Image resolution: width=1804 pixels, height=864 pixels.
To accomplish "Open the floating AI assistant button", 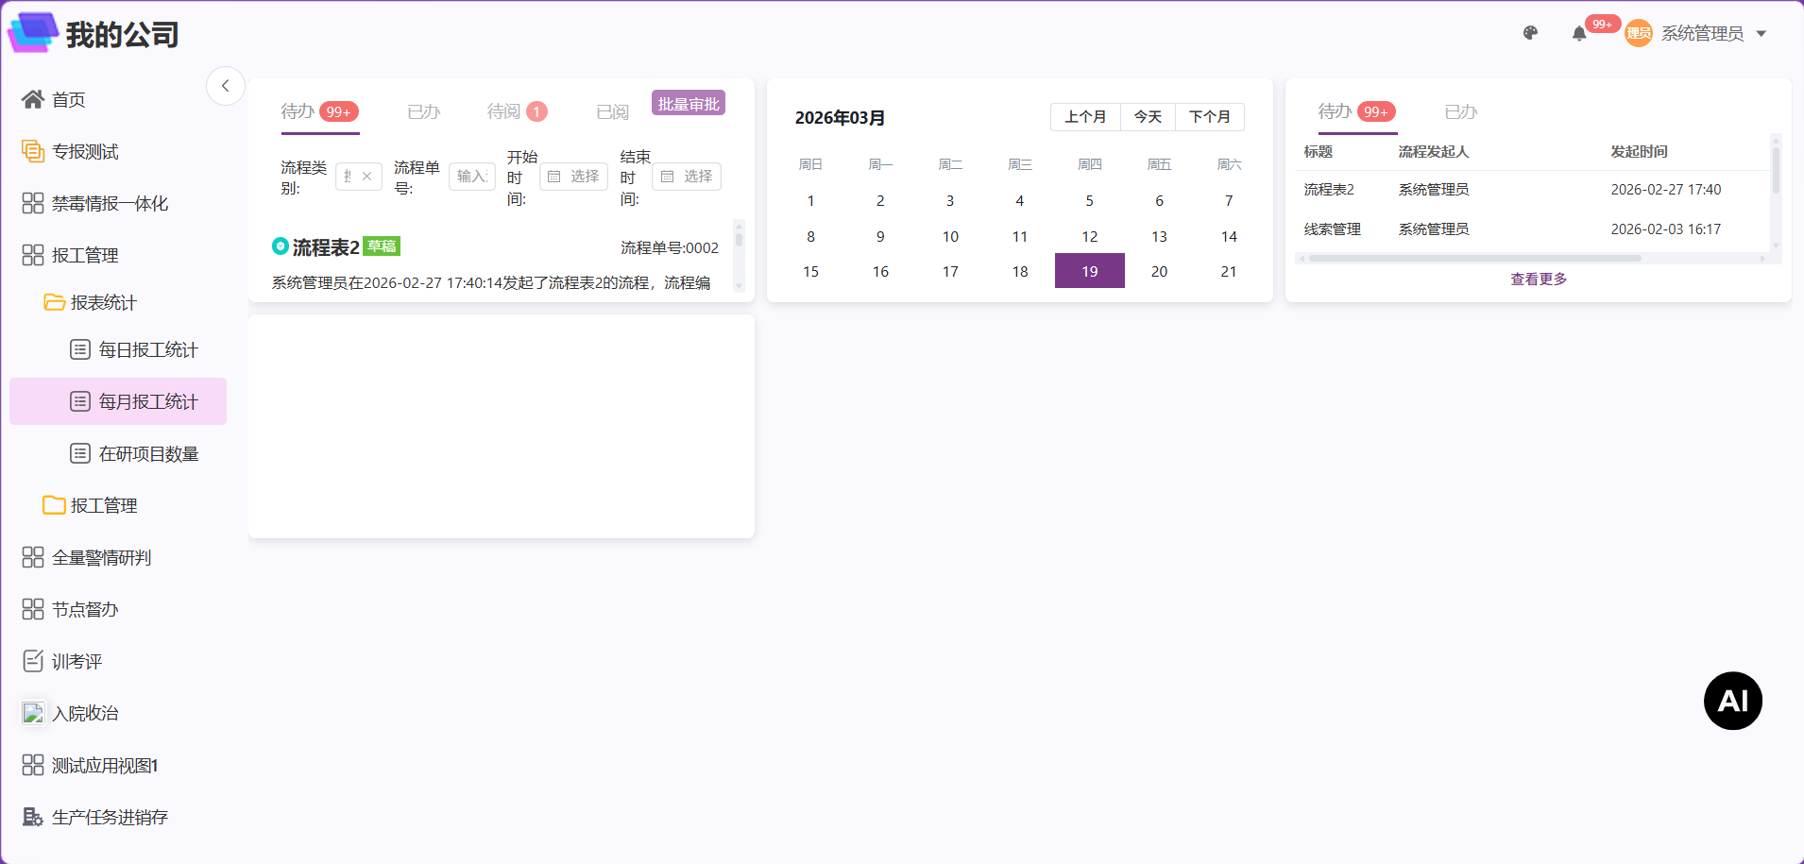I will 1732,701.
